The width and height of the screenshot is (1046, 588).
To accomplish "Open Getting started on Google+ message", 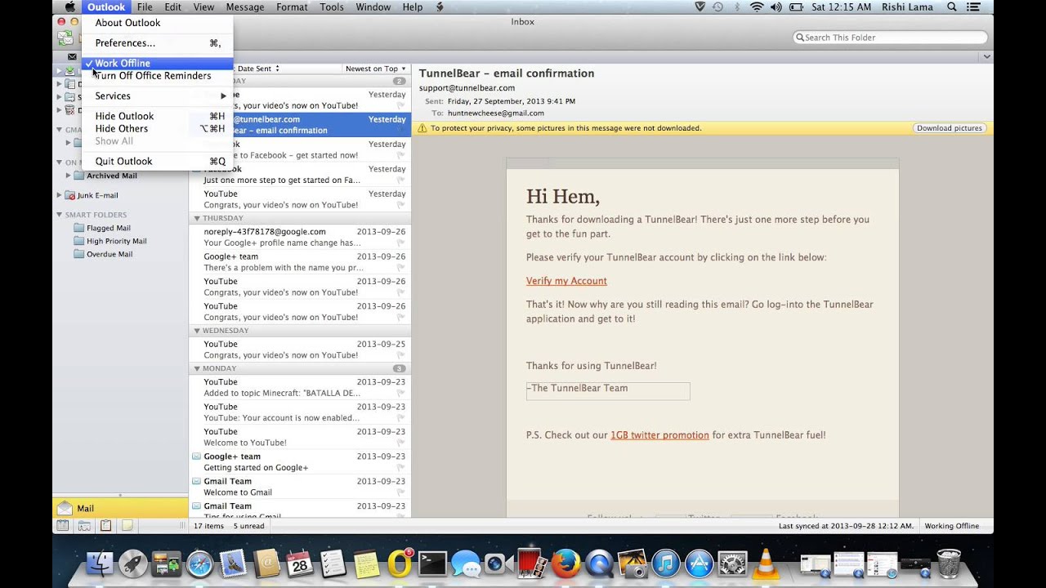I will 300,462.
